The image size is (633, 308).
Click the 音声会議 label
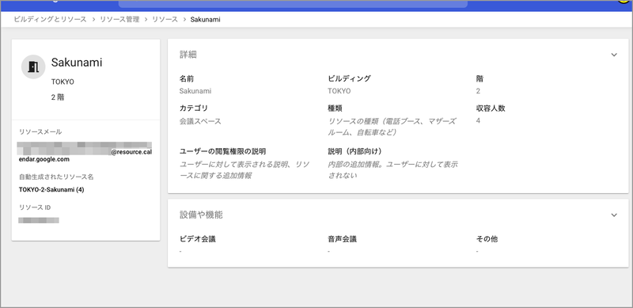pos(343,239)
